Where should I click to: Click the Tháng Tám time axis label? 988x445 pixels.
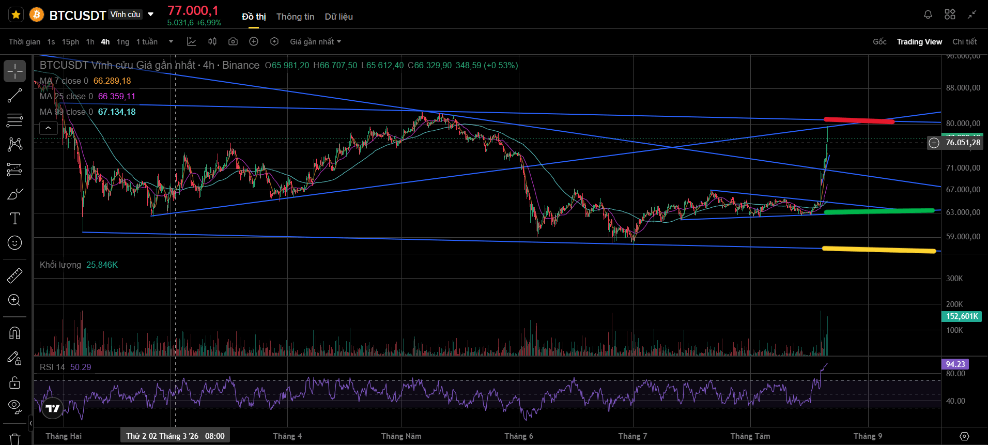750,436
